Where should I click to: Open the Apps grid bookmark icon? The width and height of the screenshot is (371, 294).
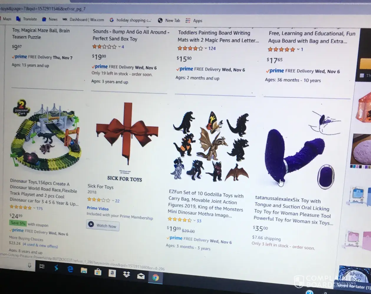tap(188, 20)
